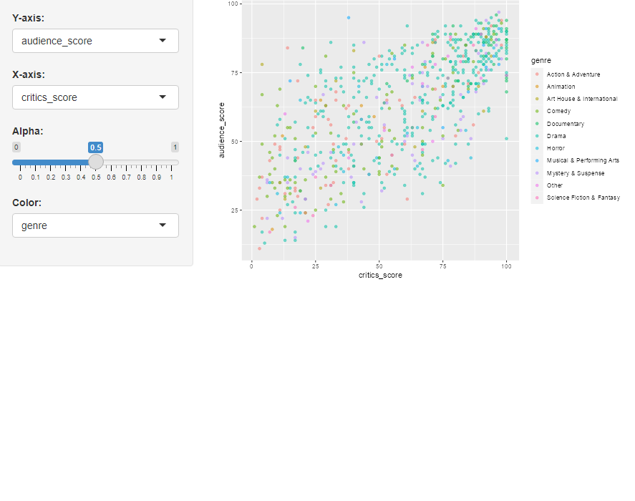
Task: Select the Drama legend color dot
Action: [537, 136]
